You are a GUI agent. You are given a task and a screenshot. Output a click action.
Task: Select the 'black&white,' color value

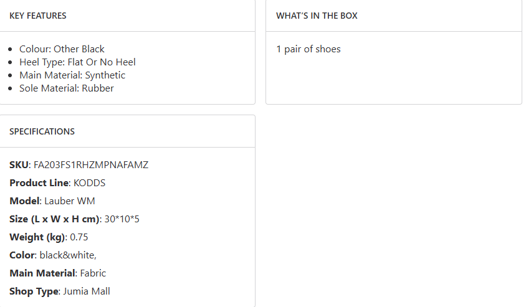pos(68,255)
